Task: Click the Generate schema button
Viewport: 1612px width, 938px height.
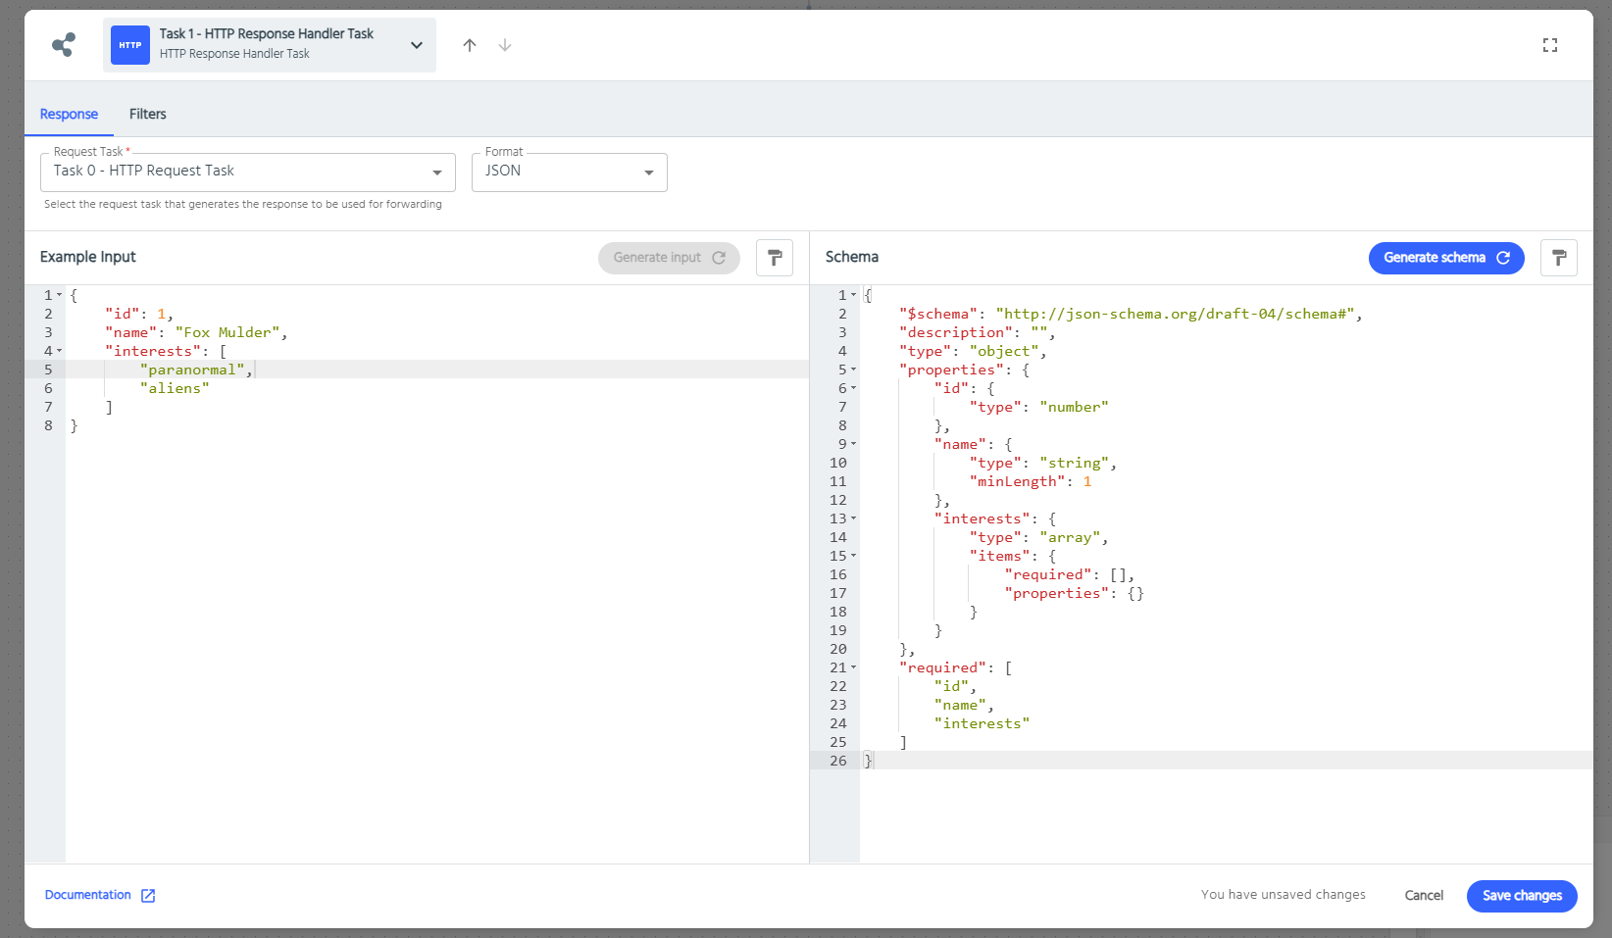Action: point(1446,258)
